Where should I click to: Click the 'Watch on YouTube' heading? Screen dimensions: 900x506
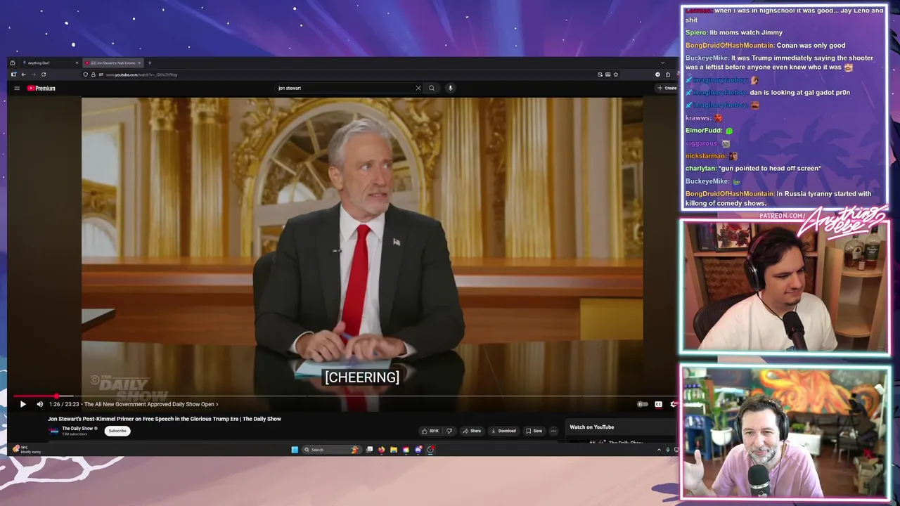[591, 427]
